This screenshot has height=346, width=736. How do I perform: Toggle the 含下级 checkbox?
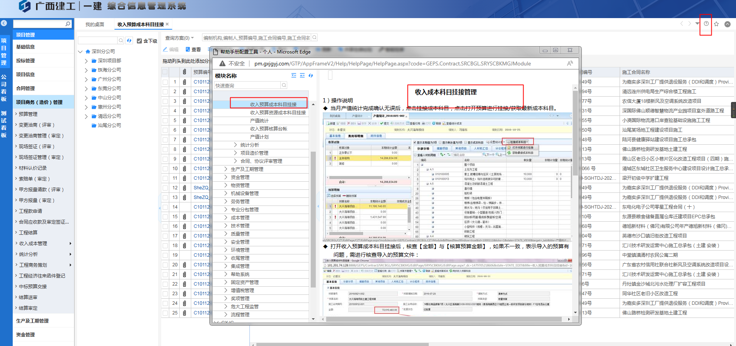pyautogui.click(x=140, y=41)
